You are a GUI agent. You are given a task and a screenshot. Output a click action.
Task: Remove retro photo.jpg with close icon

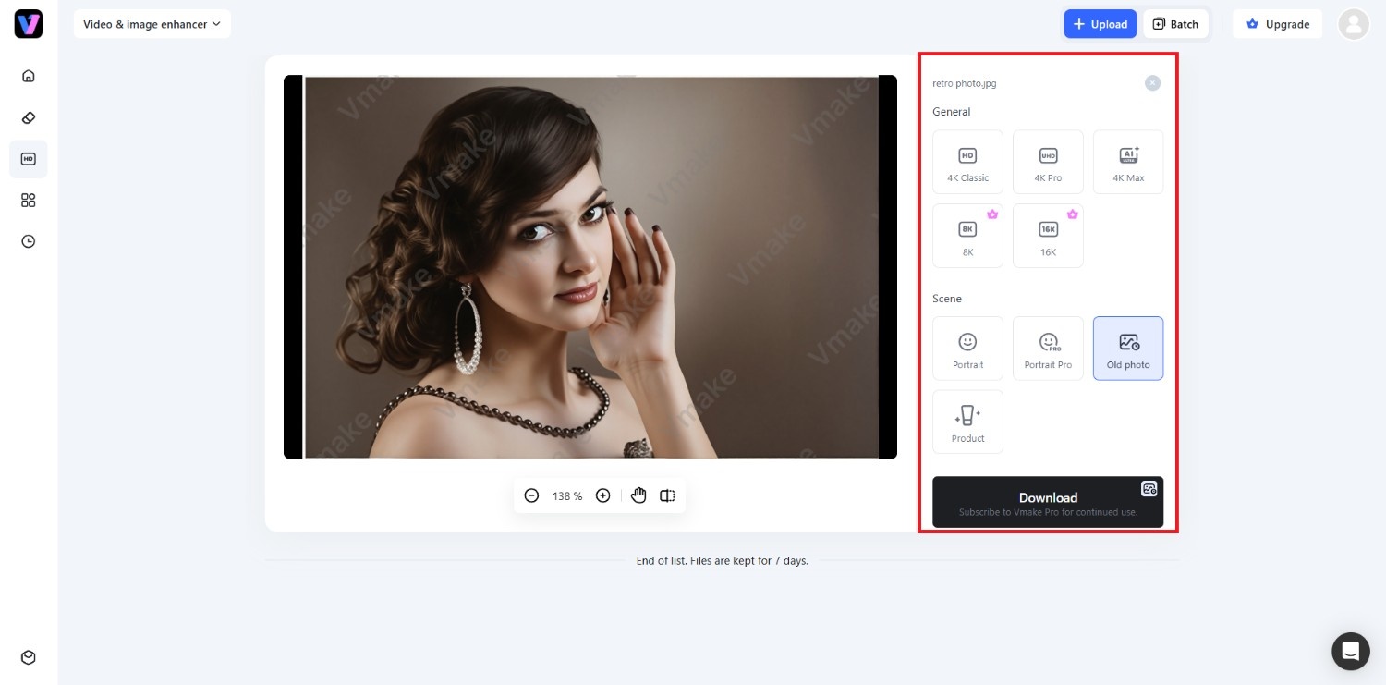[1152, 83]
